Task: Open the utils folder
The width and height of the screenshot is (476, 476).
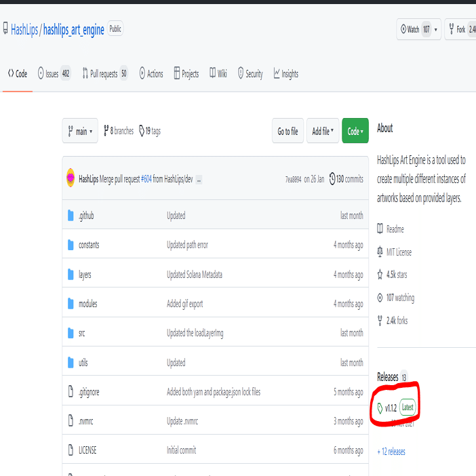Action: [x=83, y=362]
